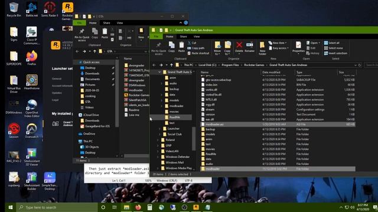Go up one folder in GTA window
The height and width of the screenshot is (212, 378).
(94, 51)
